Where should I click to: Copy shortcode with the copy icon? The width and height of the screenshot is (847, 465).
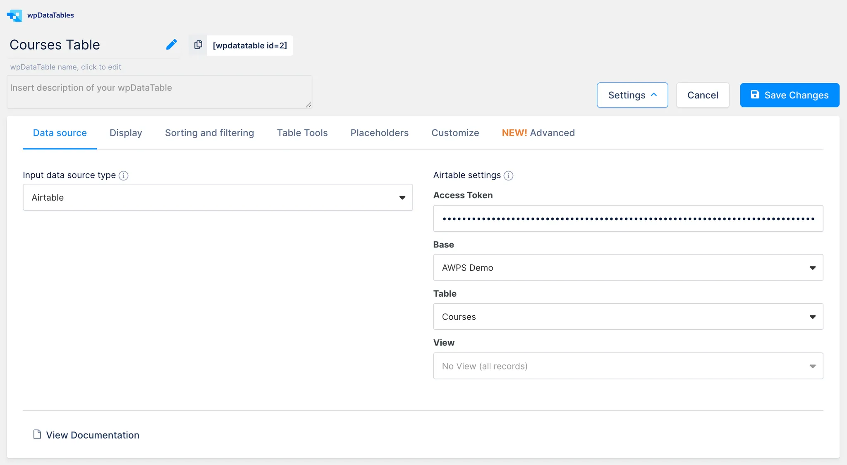click(198, 45)
